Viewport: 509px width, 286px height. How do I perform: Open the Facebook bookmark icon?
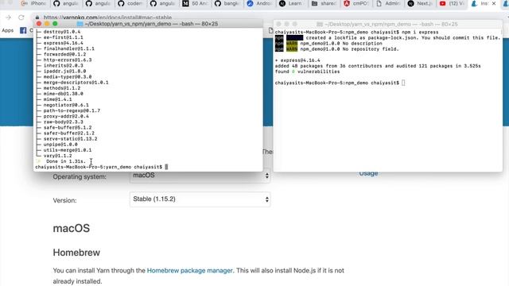pos(23,30)
